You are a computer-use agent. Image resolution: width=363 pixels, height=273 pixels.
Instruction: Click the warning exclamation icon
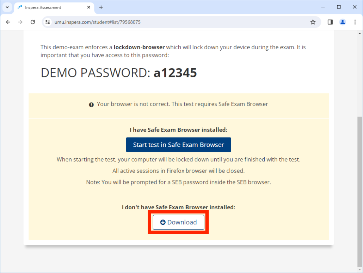tap(91, 105)
